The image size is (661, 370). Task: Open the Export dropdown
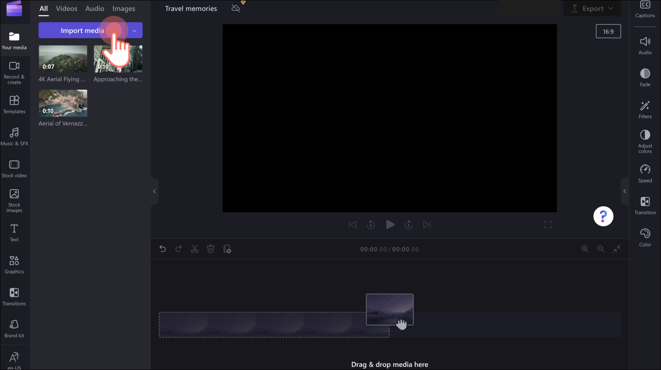(x=592, y=9)
